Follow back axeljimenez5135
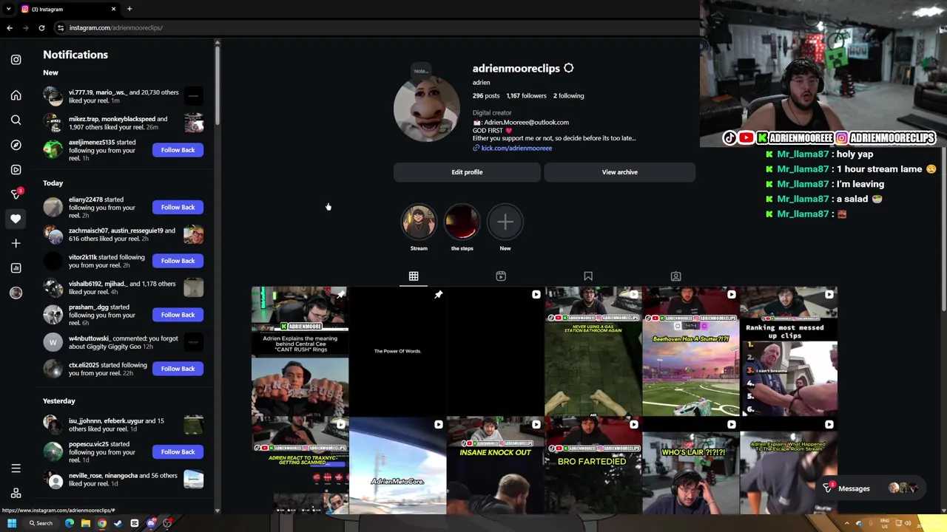This screenshot has height=532, width=947. [178, 150]
